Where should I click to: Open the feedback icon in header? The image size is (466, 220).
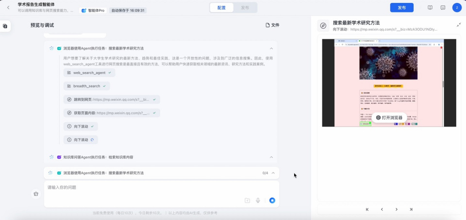point(443,8)
